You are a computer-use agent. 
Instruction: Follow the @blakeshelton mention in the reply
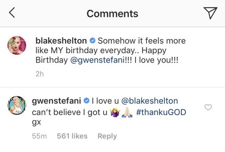[149, 101]
